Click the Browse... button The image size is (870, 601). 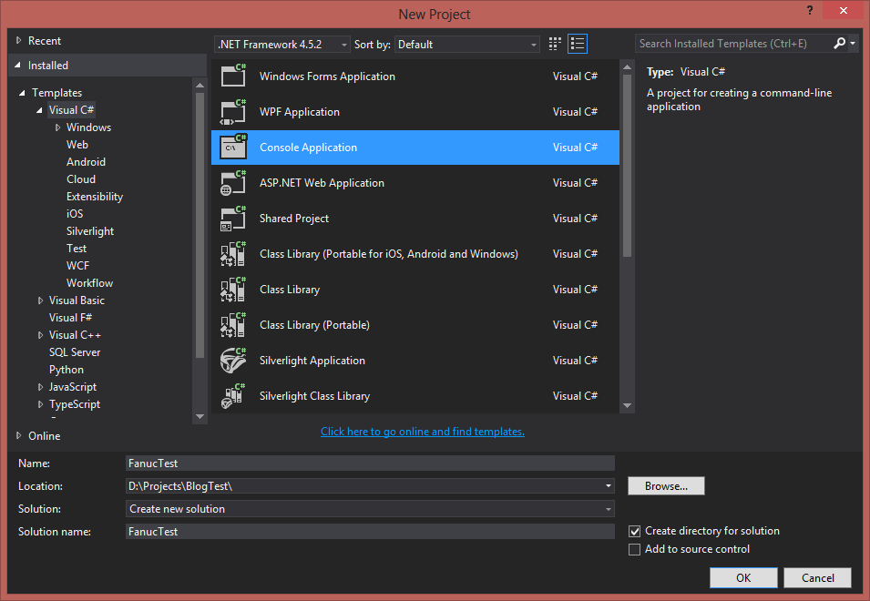666,486
